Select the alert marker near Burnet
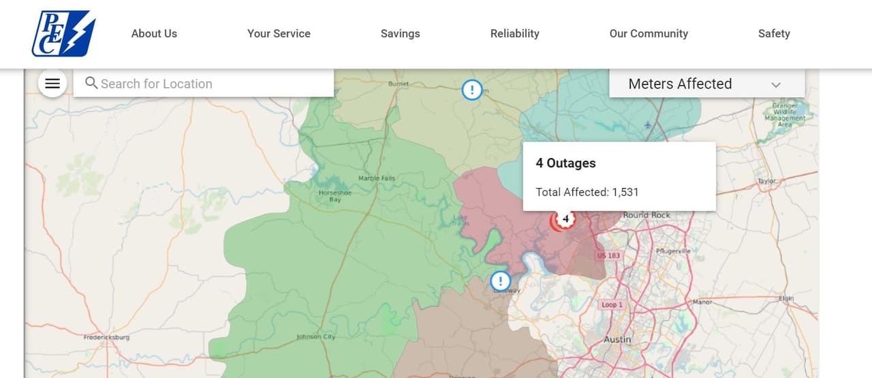 pos(472,89)
